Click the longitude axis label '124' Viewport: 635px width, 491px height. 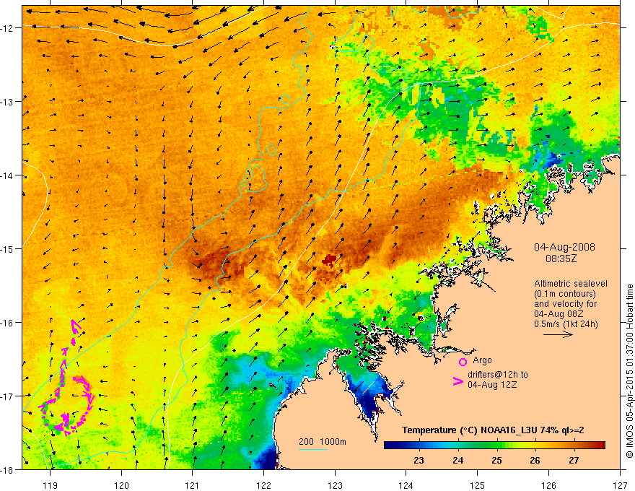(406, 485)
